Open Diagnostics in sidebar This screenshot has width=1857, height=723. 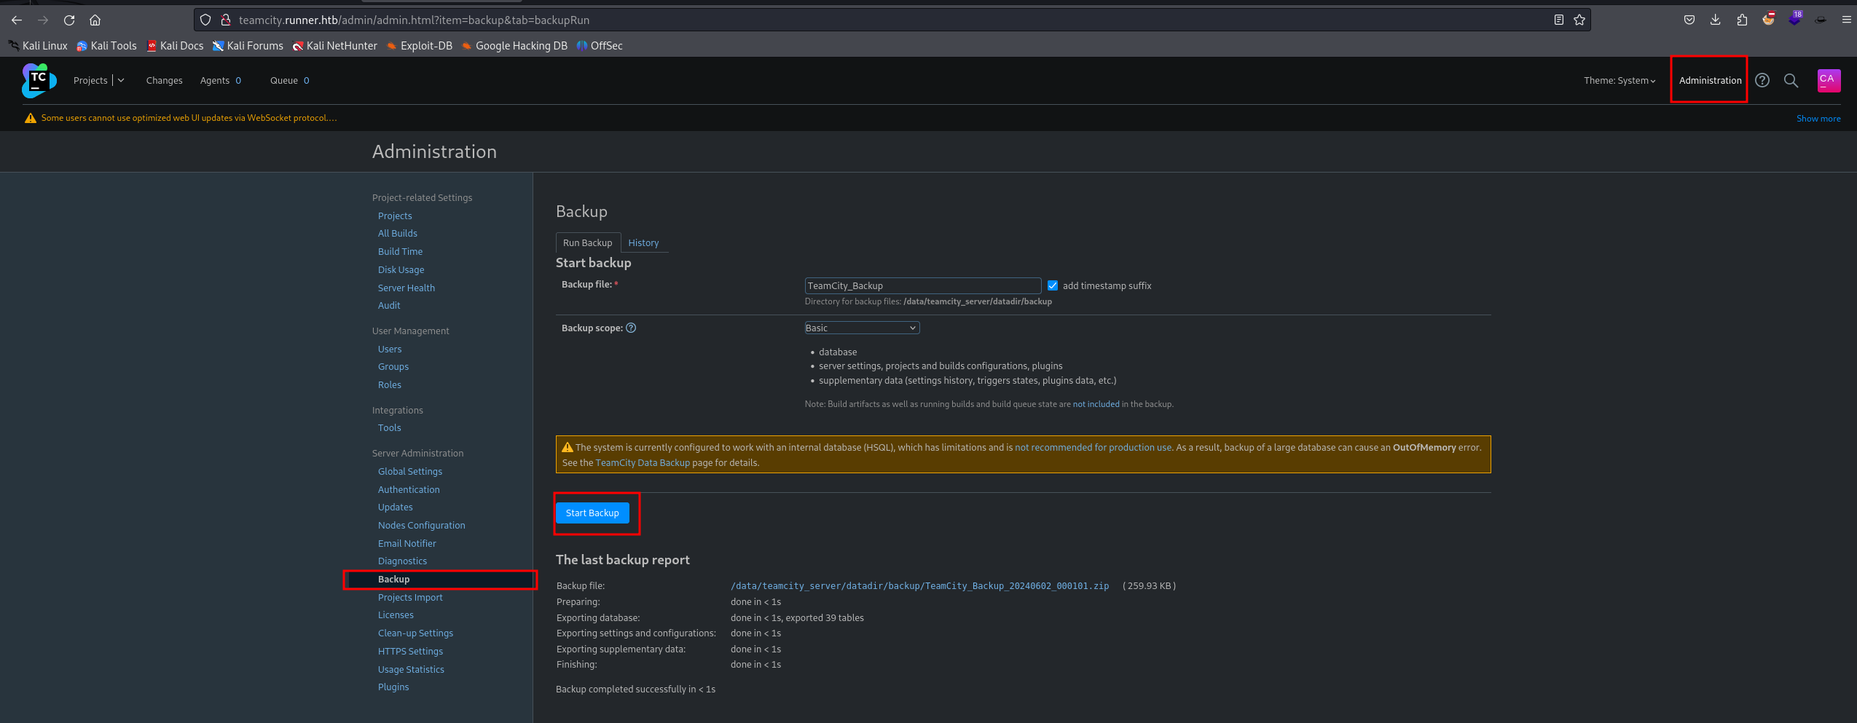click(x=402, y=561)
